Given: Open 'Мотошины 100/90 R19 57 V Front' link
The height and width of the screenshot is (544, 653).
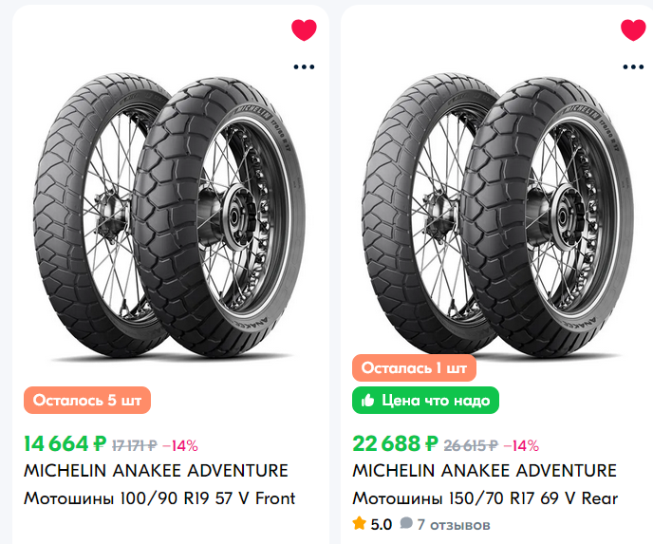Looking at the screenshot, I should (x=159, y=497).
